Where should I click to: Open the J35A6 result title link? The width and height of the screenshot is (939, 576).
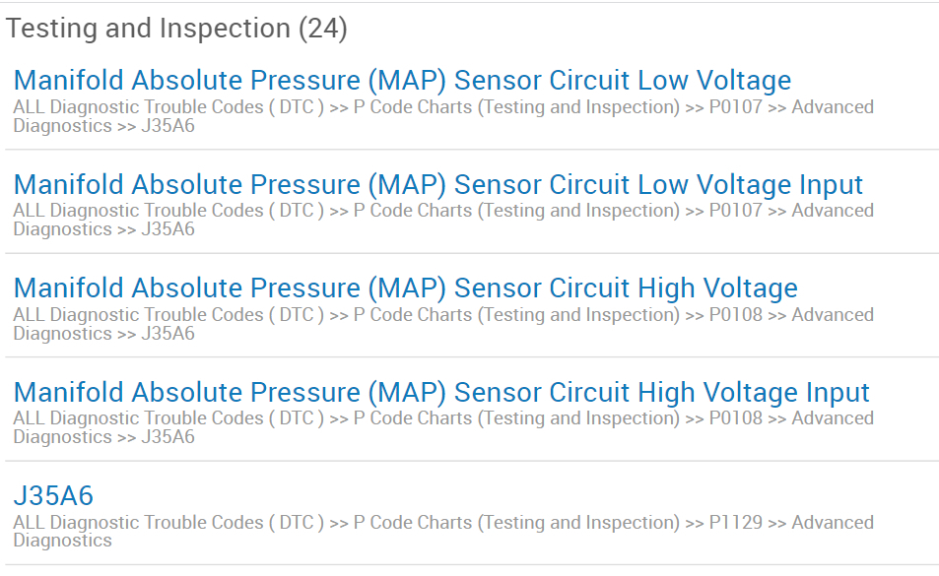(53, 496)
